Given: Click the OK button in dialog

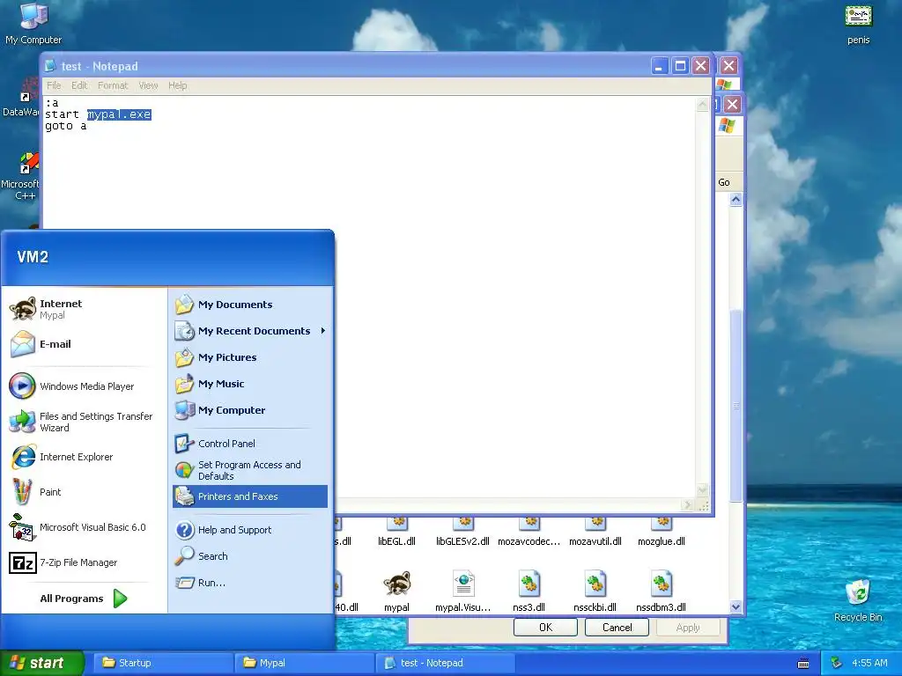Looking at the screenshot, I should click(545, 627).
